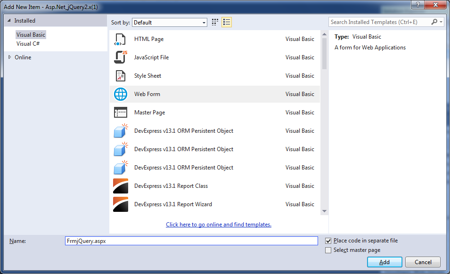Screen dimensions: 450x274
Task: Choose the Style Sheet template icon
Action: pyautogui.click(x=121, y=76)
